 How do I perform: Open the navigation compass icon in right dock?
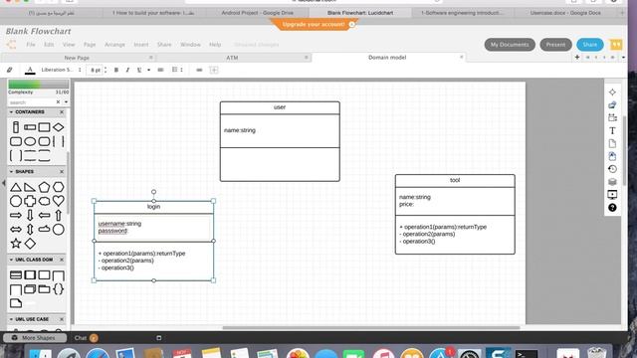[x=612, y=92]
